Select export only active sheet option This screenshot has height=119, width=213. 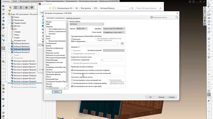point(72,80)
